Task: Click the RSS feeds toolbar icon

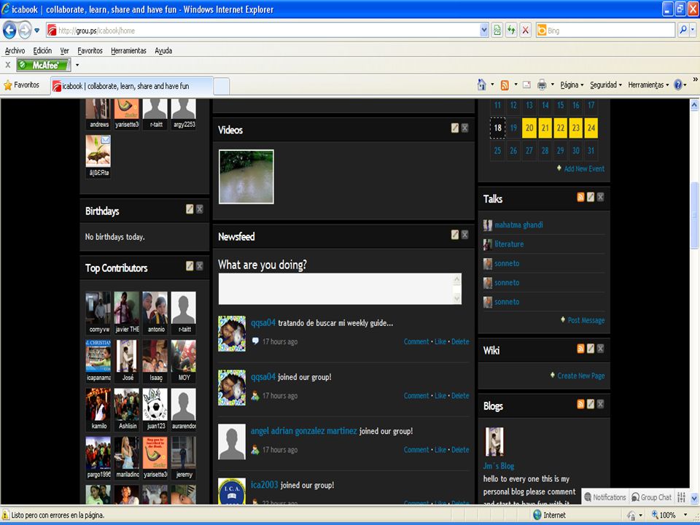Action: (x=505, y=85)
